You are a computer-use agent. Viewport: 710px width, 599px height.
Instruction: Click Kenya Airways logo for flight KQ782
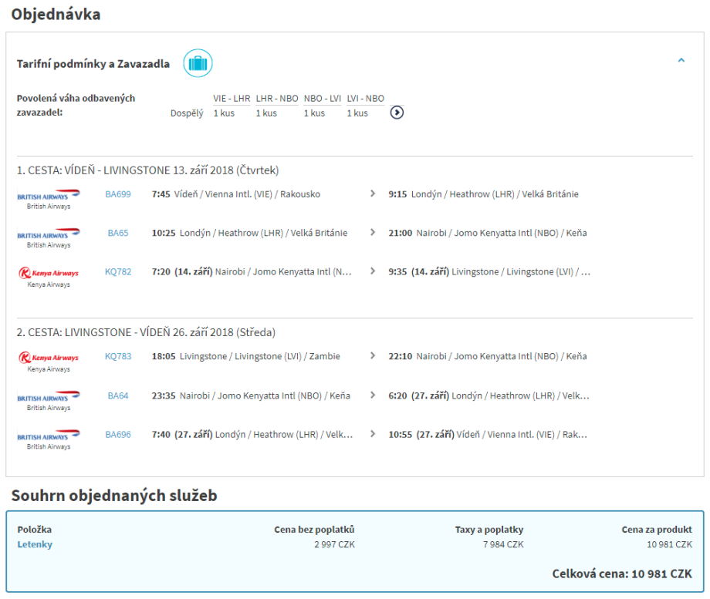click(49, 274)
